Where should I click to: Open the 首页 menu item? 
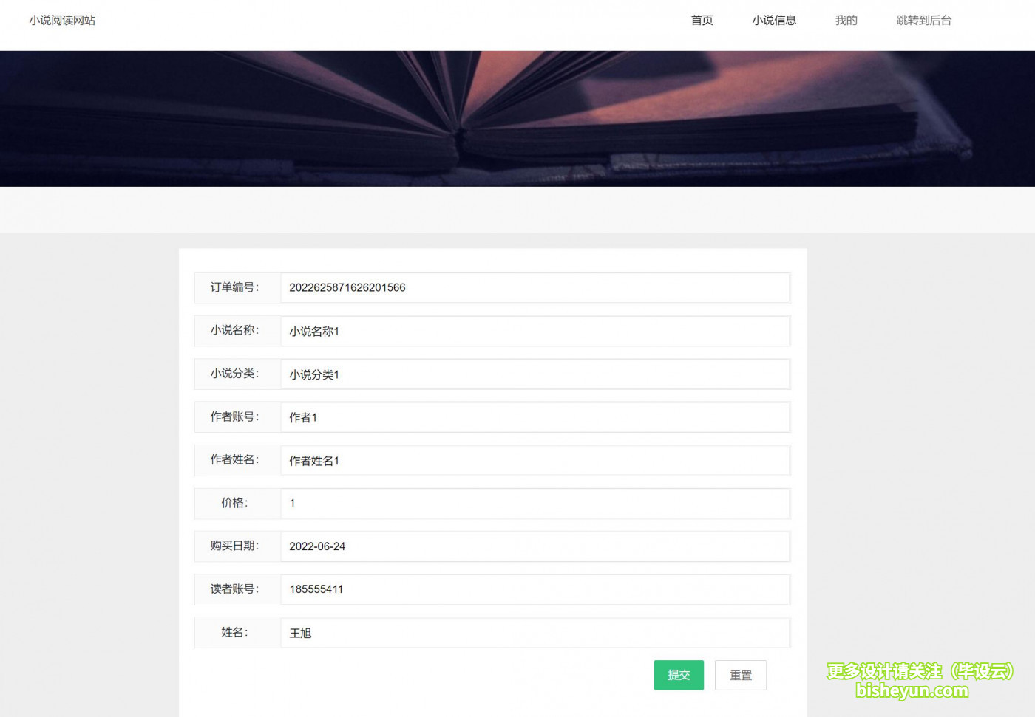(x=702, y=21)
